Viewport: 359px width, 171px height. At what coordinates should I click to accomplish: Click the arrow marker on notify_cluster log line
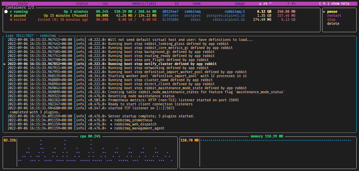(x=5, y=64)
